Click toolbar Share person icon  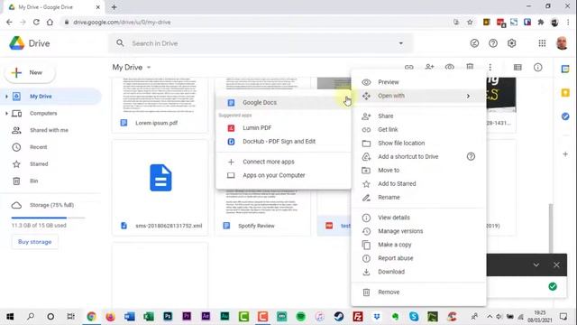click(429, 67)
